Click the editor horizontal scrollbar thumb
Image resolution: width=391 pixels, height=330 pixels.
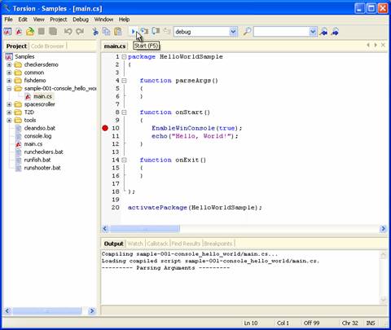(x=144, y=229)
